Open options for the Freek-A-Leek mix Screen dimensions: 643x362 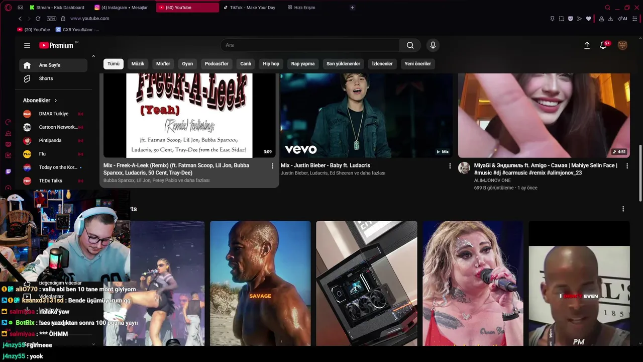[x=272, y=166]
